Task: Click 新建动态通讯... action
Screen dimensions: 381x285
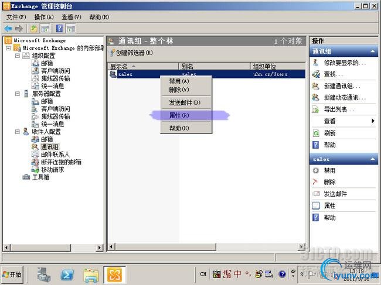Action: [x=344, y=98]
